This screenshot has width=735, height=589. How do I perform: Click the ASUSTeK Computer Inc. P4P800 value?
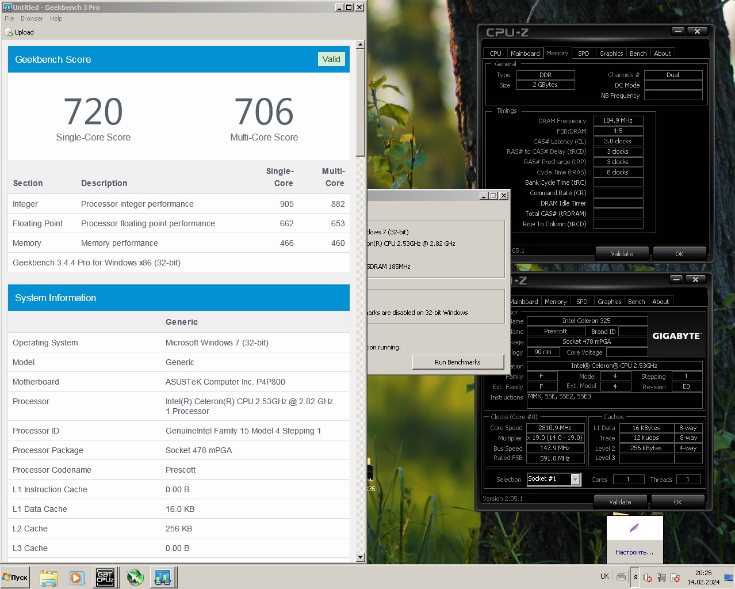[225, 382]
